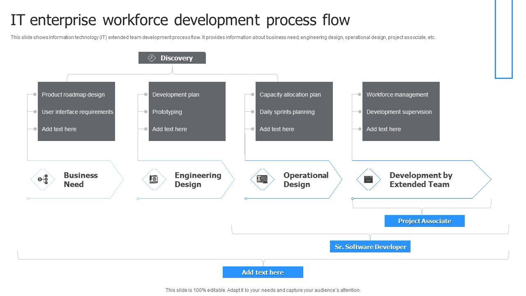Click the slide title heading
This screenshot has height=296, width=526.
tap(180, 20)
